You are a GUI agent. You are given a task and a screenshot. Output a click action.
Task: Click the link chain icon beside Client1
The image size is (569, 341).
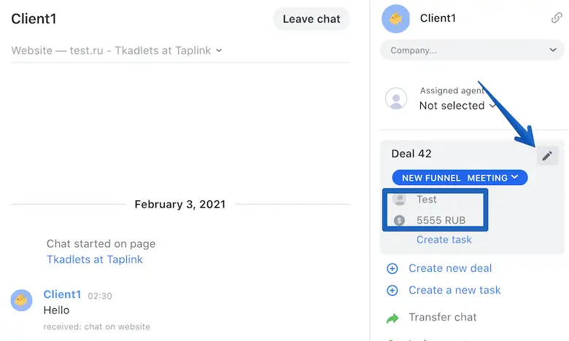tap(557, 18)
